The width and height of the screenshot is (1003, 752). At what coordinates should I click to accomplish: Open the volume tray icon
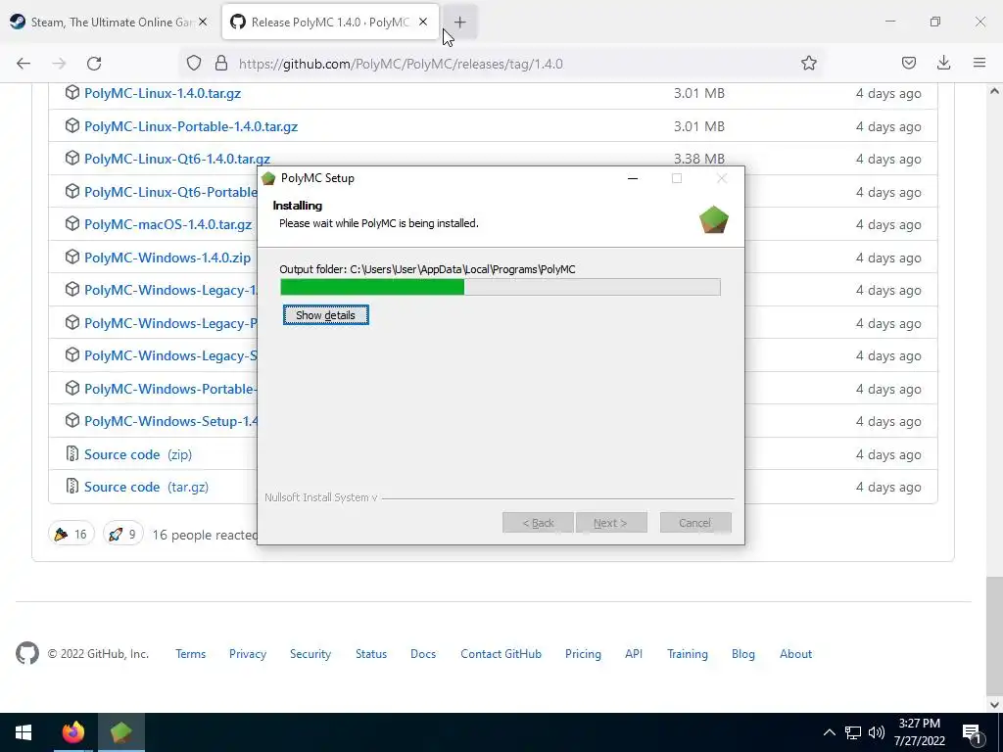coord(877,732)
